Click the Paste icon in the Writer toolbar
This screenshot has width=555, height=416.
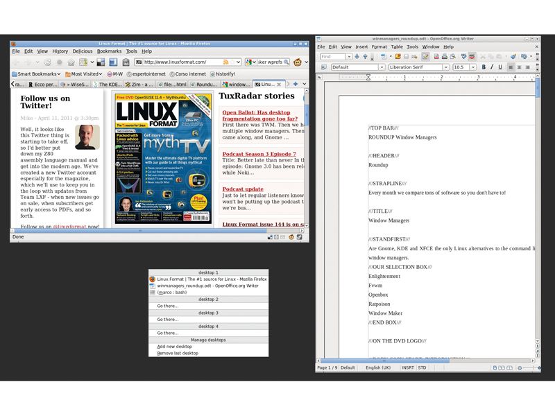(498, 55)
